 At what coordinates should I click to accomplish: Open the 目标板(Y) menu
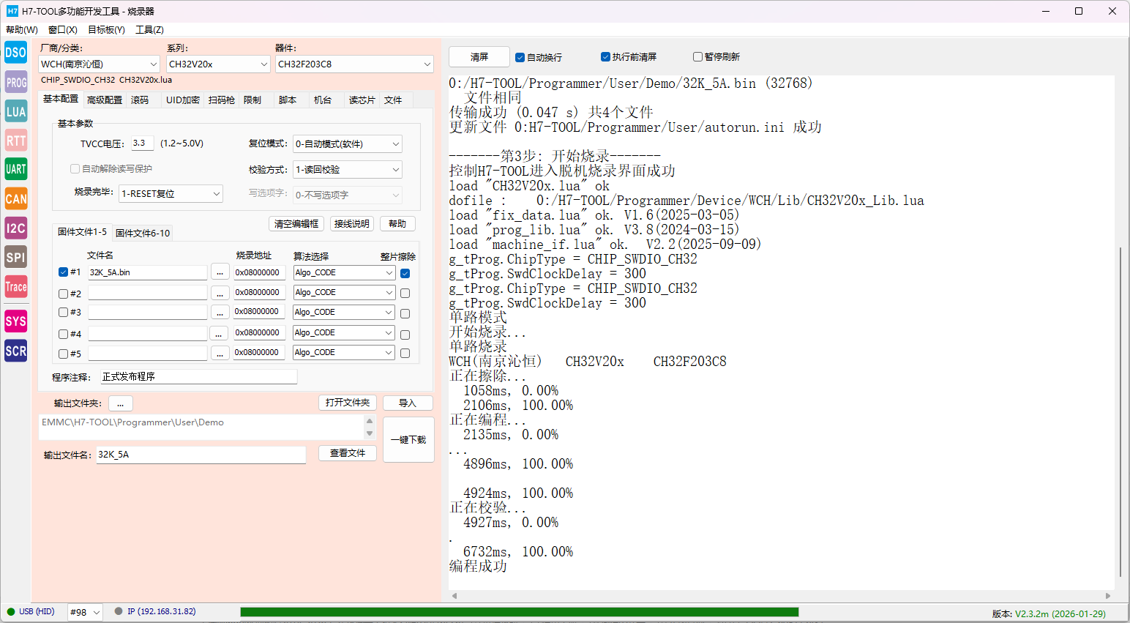(106, 30)
